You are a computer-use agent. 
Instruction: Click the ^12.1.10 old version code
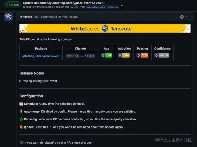tap(72, 56)
